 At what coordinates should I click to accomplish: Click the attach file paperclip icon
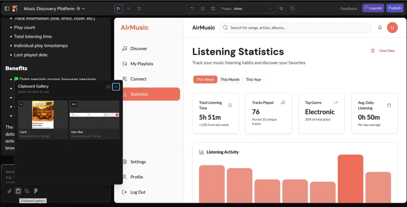(x=9, y=191)
